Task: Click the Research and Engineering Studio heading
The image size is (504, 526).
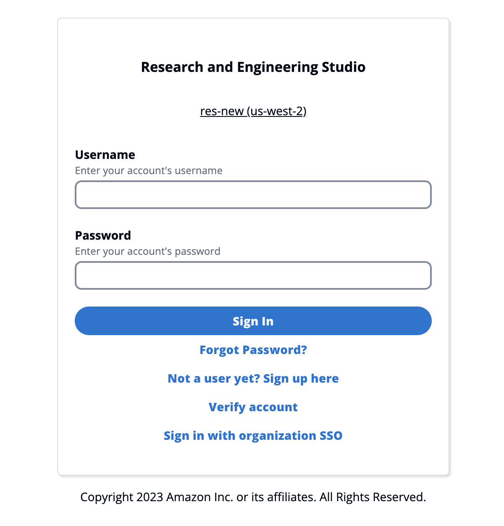Action: [253, 67]
